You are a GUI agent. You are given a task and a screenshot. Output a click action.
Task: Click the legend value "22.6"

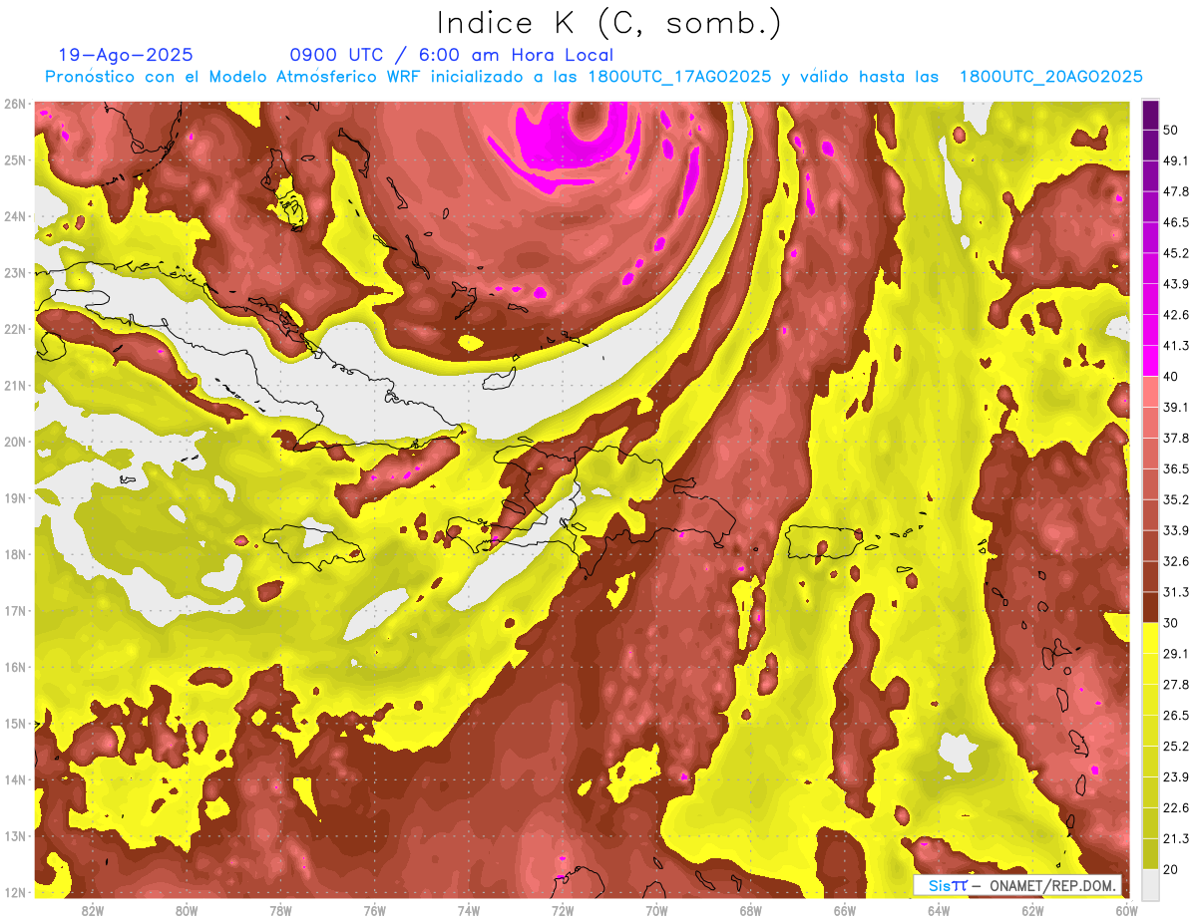click(x=1176, y=808)
